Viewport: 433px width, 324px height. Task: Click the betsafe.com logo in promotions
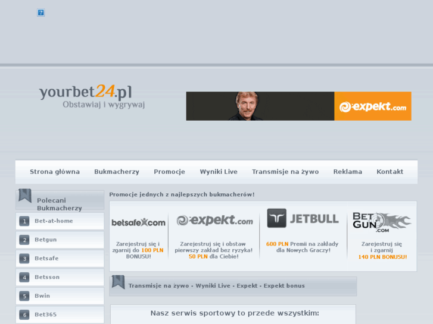[x=138, y=222]
